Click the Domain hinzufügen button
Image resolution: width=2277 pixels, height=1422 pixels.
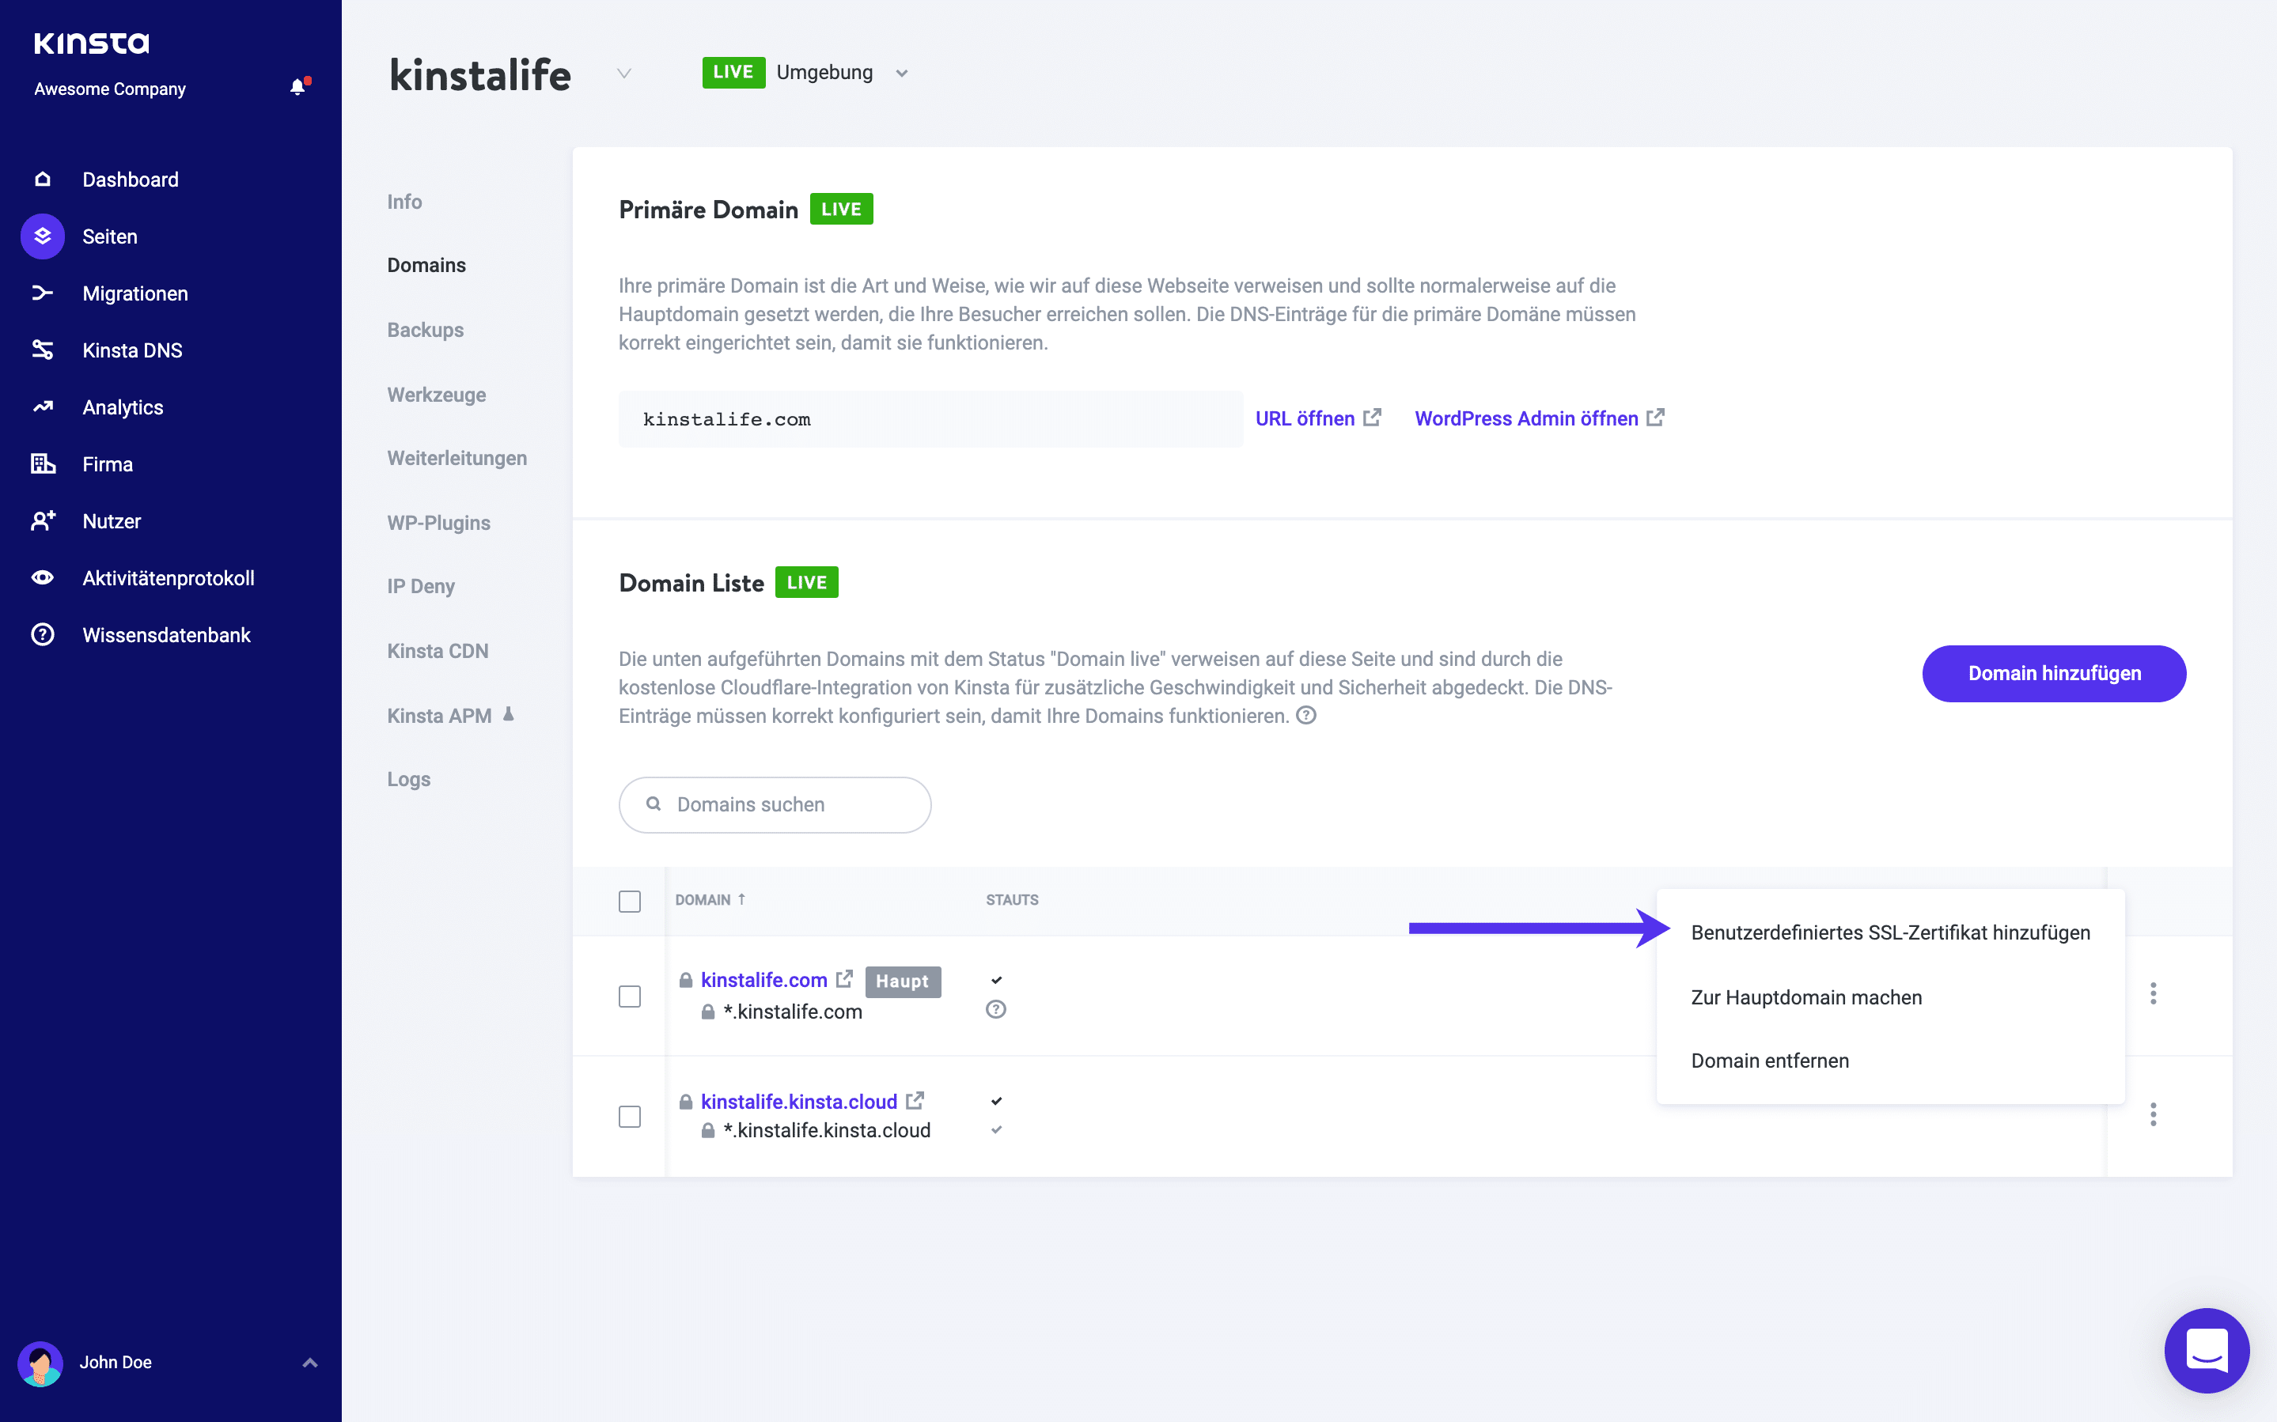pos(2053,673)
